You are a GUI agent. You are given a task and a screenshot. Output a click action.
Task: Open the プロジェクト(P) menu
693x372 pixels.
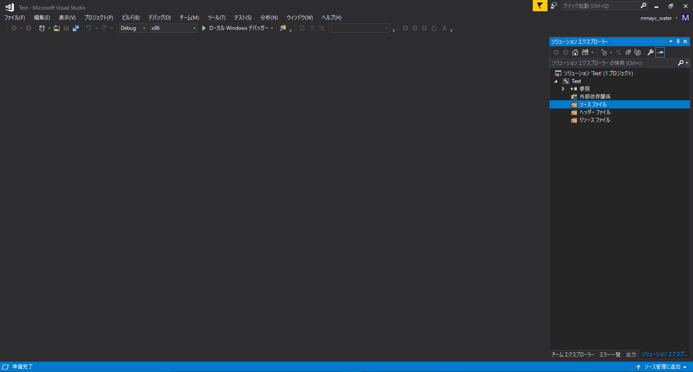(x=99, y=18)
